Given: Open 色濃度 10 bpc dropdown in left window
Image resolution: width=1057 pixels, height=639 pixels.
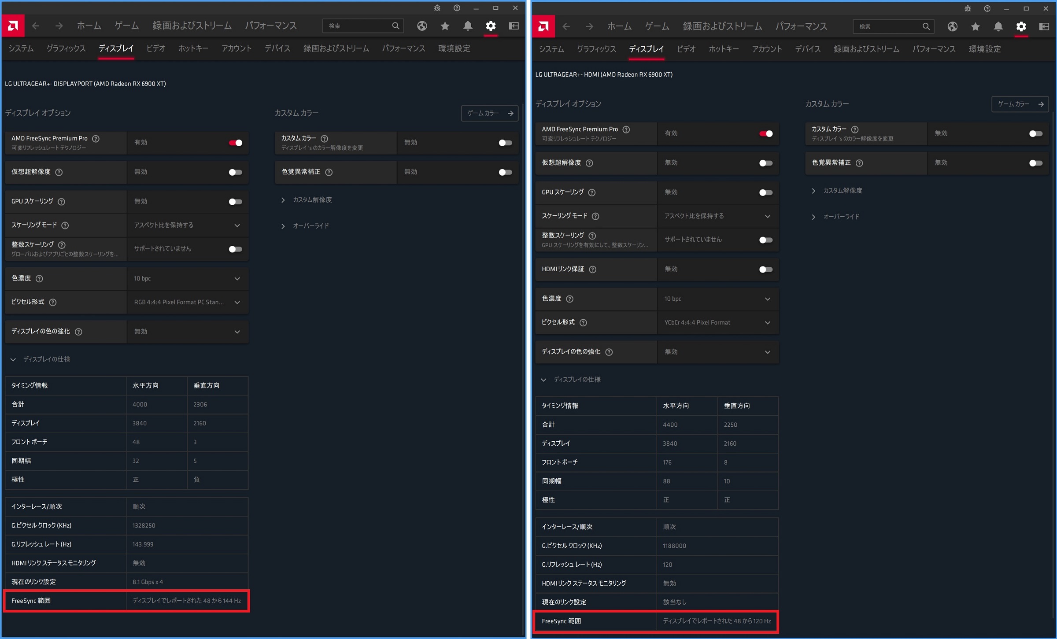Looking at the screenshot, I should pos(188,279).
